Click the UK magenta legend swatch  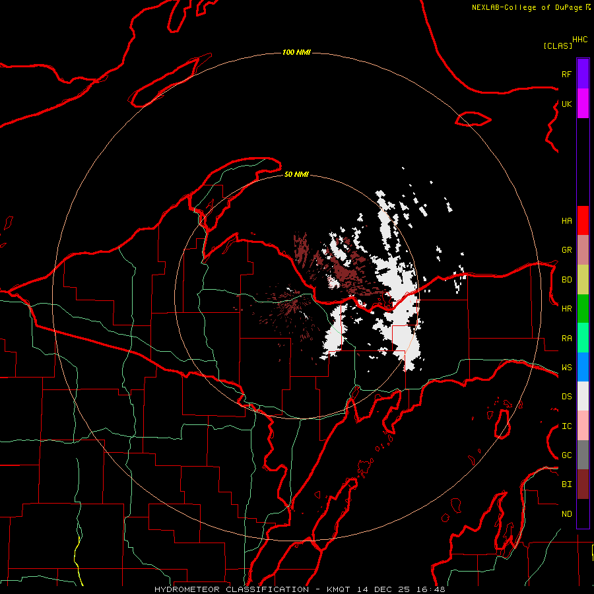[583, 104]
